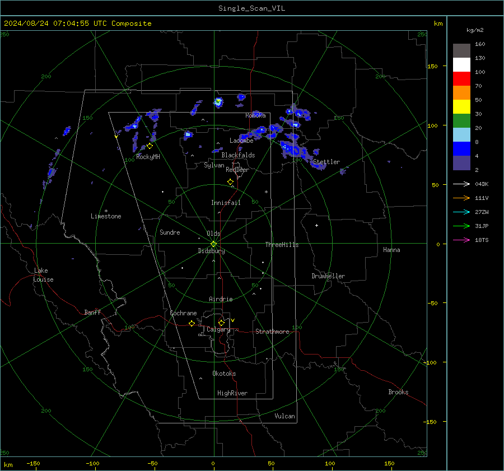Click the Lake Louise label
504x471 pixels.
point(43,275)
